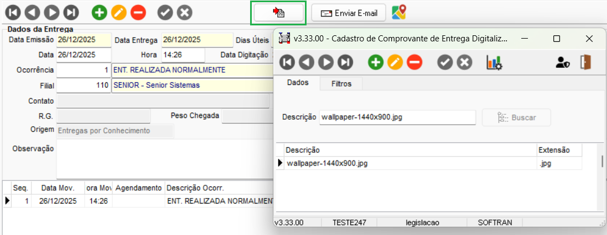This screenshot has height=235, width=607.
Task: Go to last record in Comprovante window
Action: (x=345, y=62)
